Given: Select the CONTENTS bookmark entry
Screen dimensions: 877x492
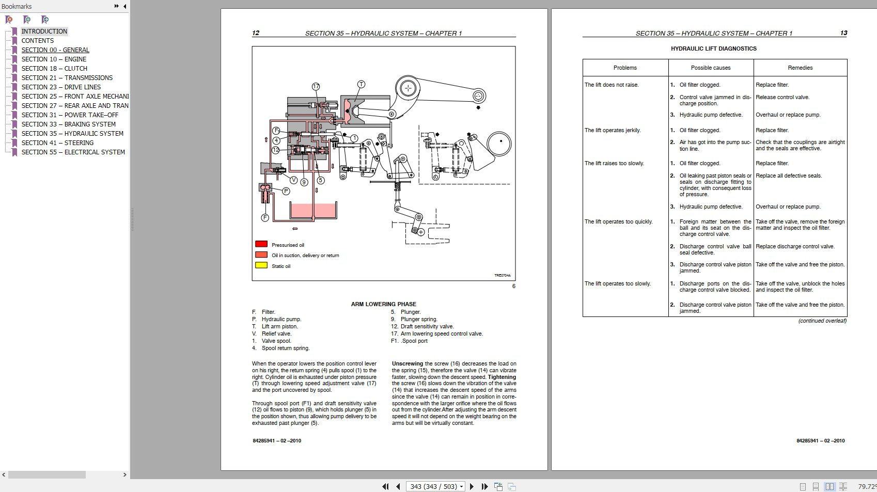Looking at the screenshot, I should pyautogui.click(x=38, y=40).
